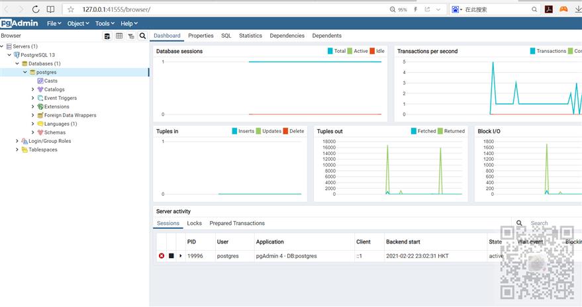Bookmark the page with the star icon
This screenshot has width=582, height=307.
click(71, 9)
